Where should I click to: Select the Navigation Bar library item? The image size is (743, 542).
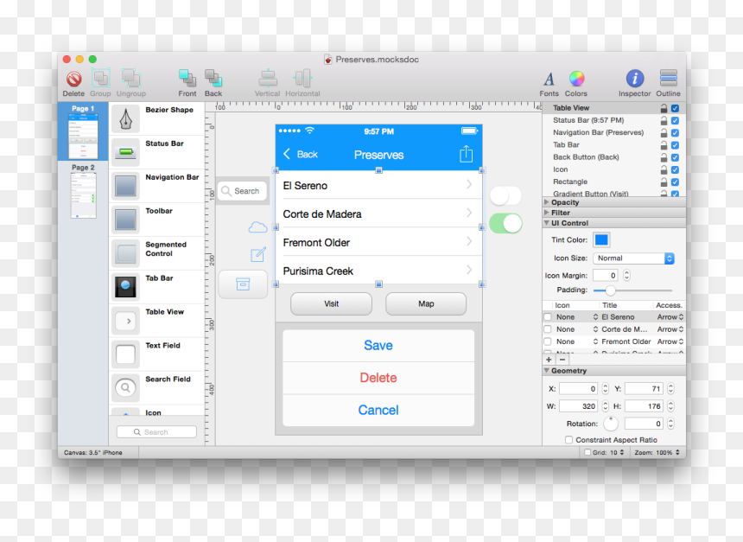pyautogui.click(x=158, y=187)
